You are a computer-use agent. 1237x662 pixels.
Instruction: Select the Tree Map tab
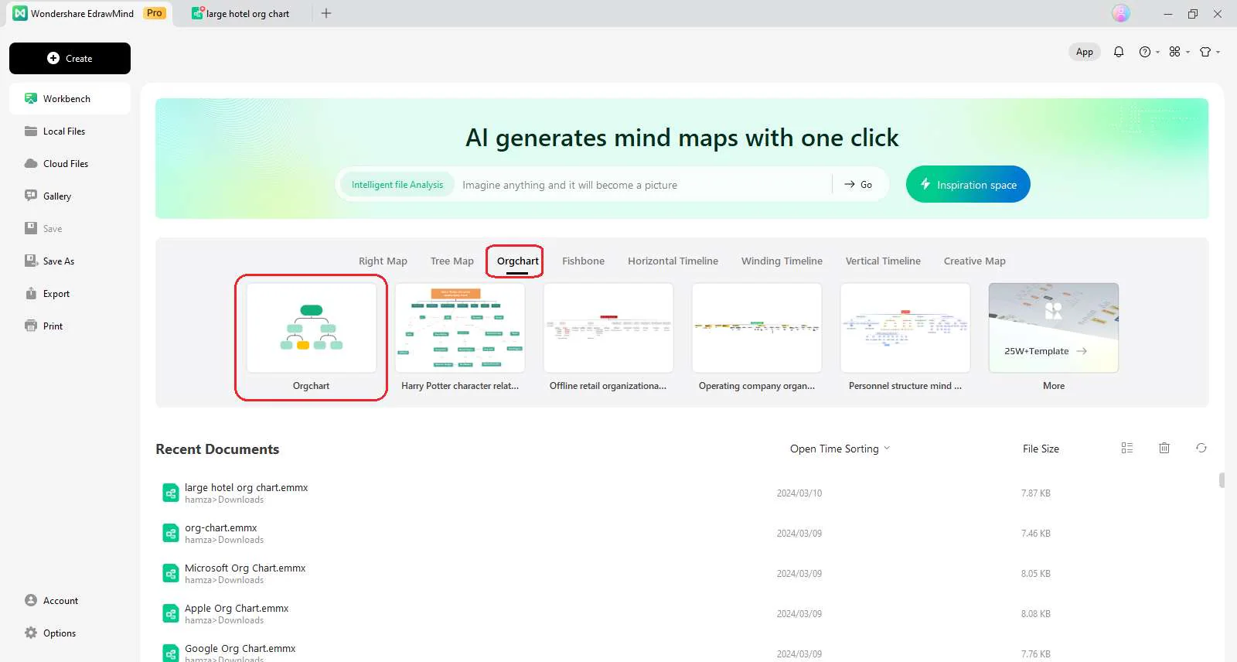(x=452, y=261)
